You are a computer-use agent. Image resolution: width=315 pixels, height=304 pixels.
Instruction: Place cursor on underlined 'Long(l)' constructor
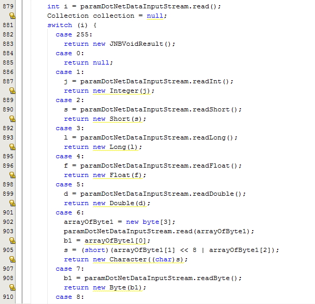point(124,147)
